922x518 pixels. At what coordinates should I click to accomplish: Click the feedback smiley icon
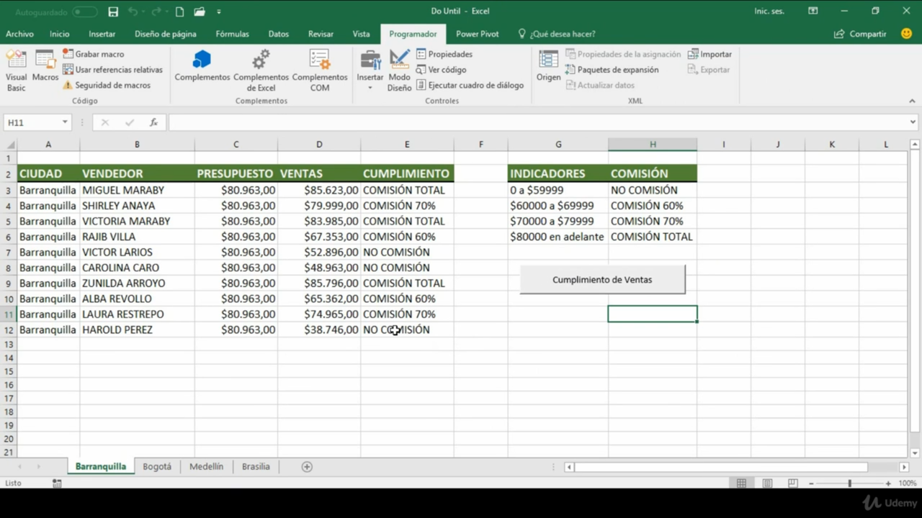pyautogui.click(x=906, y=34)
